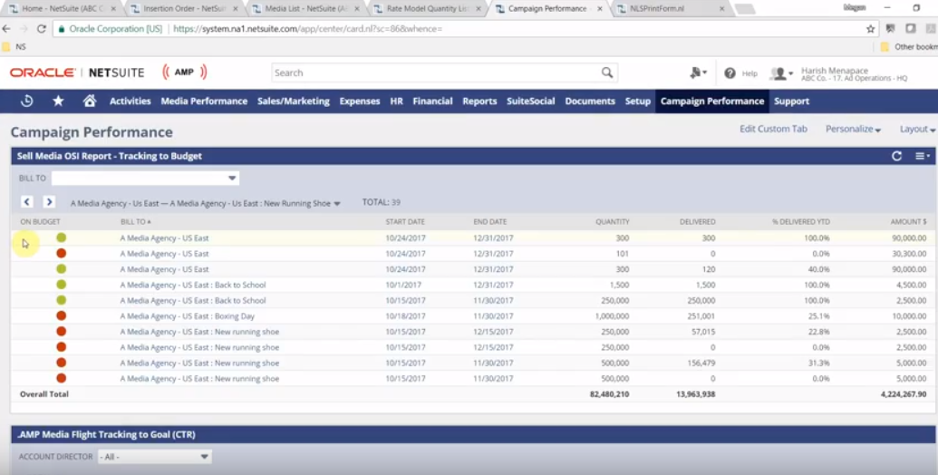
Task: Bookmark page with Chrome star icon
Action: [x=871, y=29]
